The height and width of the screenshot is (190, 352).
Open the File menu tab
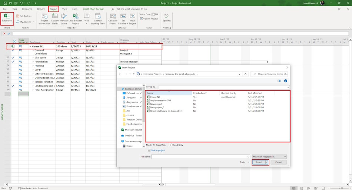click(5, 9)
